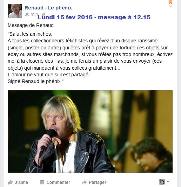181x187 pixels.
Task: Click the Partager text label
Action: point(98,182)
